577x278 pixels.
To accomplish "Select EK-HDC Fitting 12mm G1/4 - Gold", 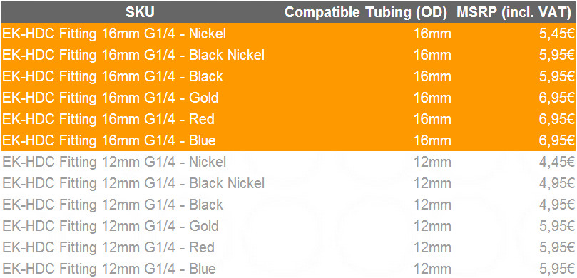I will pos(288,226).
